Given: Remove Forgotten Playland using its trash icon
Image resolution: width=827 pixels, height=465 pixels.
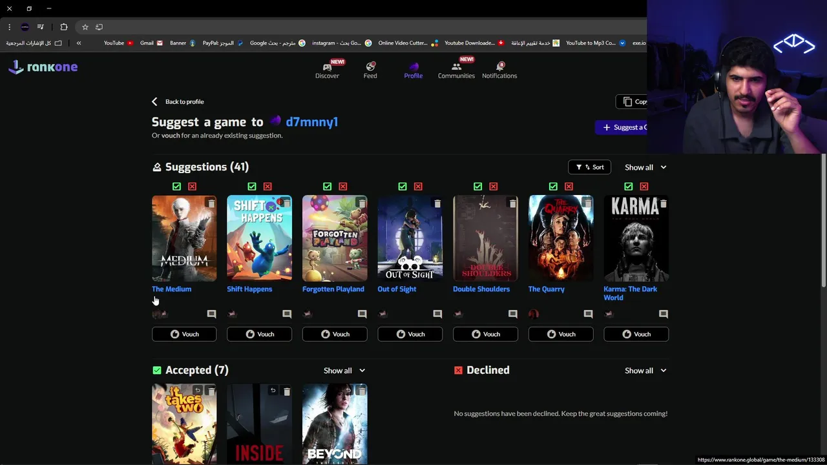Looking at the screenshot, I should point(362,203).
